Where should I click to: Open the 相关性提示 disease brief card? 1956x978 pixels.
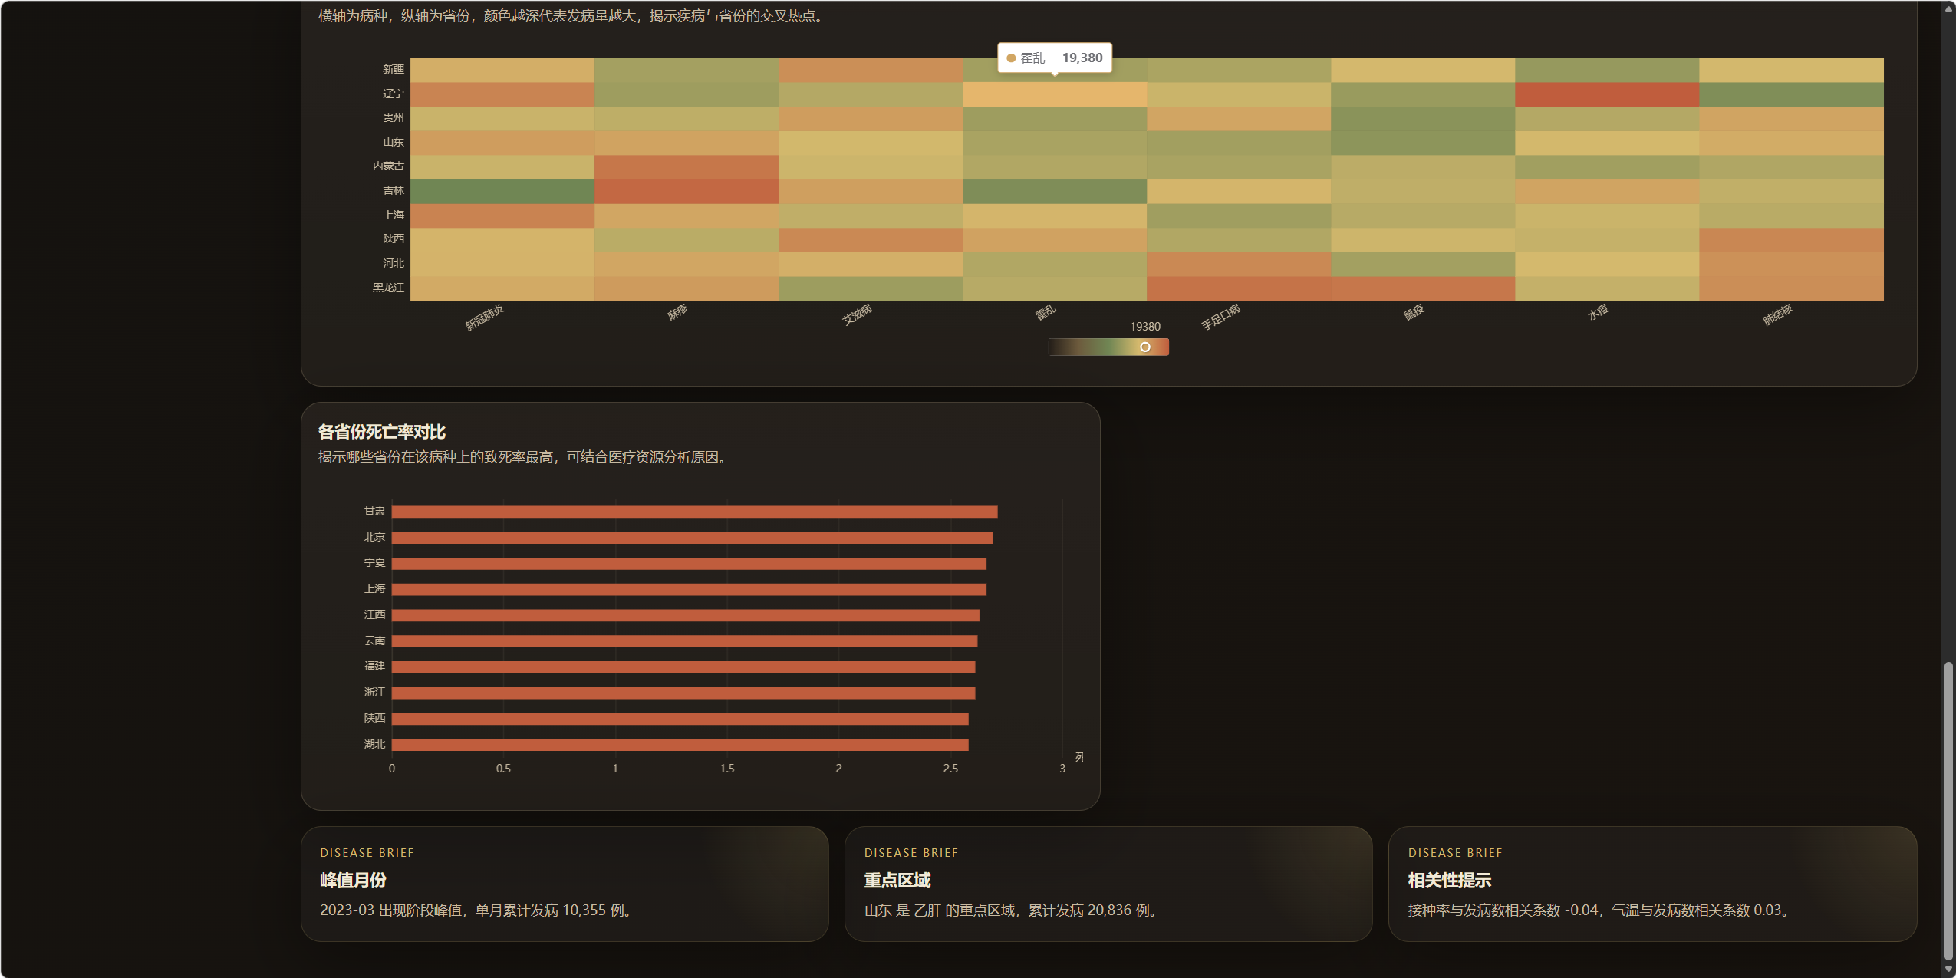coord(1651,884)
